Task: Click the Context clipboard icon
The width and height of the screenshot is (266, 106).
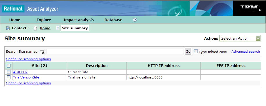Action: (8, 28)
